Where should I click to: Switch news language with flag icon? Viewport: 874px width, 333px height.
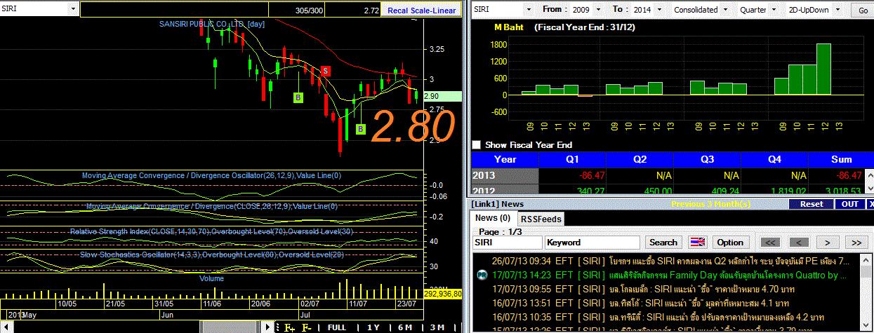(697, 242)
